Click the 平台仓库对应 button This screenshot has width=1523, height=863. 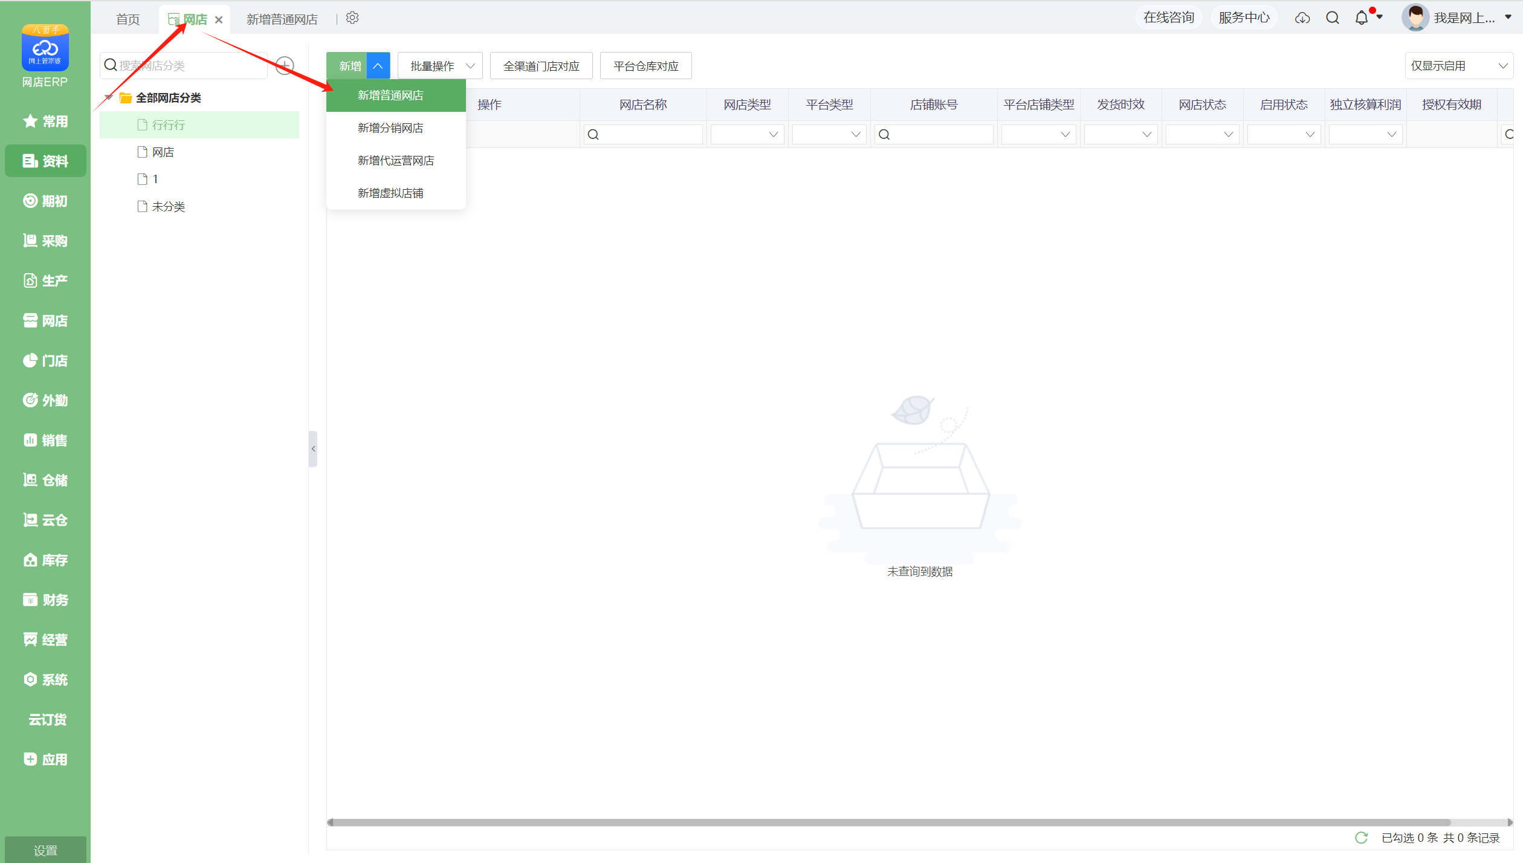click(x=645, y=66)
